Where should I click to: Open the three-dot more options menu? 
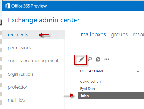click(107, 59)
